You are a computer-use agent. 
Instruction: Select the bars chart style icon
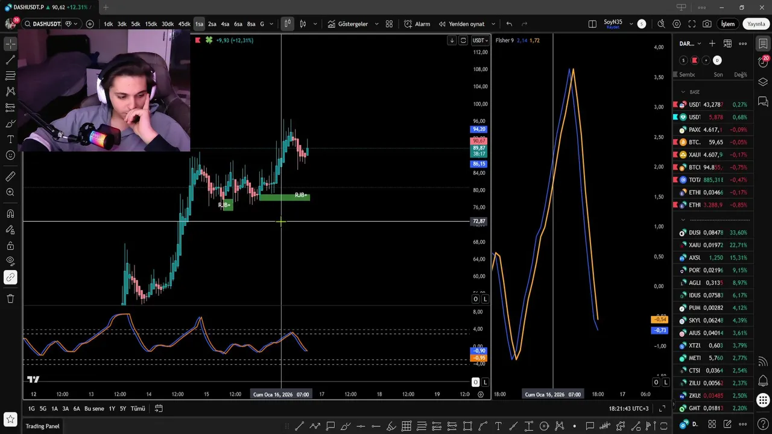click(287, 24)
